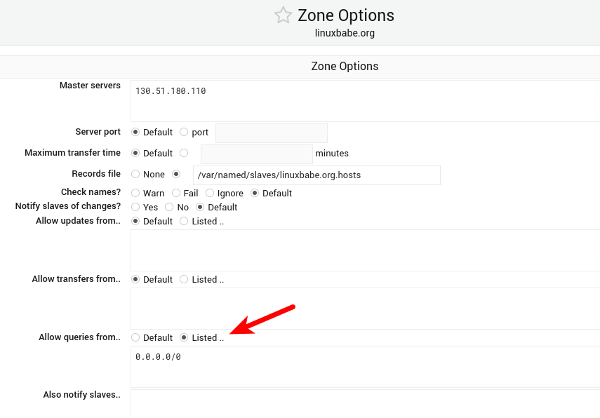This screenshot has width=600, height=418.
Task: Click the Allow updates from text area
Action: pyautogui.click(x=365, y=250)
